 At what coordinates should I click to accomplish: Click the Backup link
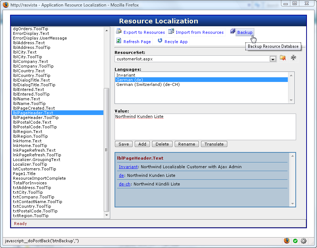click(245, 32)
